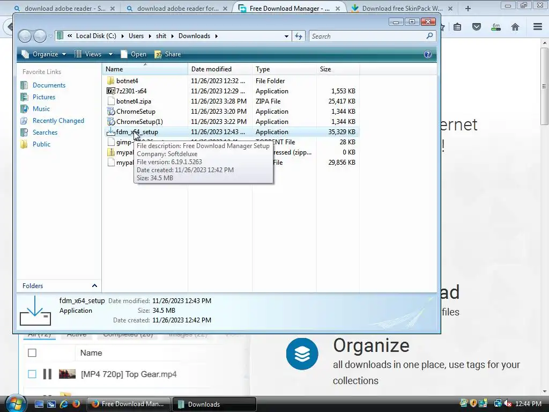Sort by the Size column header

(338, 69)
